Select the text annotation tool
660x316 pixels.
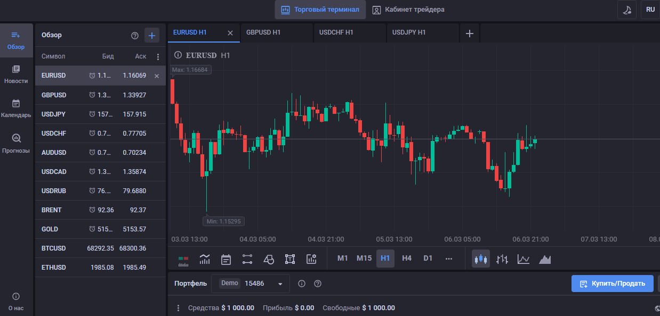click(290, 259)
